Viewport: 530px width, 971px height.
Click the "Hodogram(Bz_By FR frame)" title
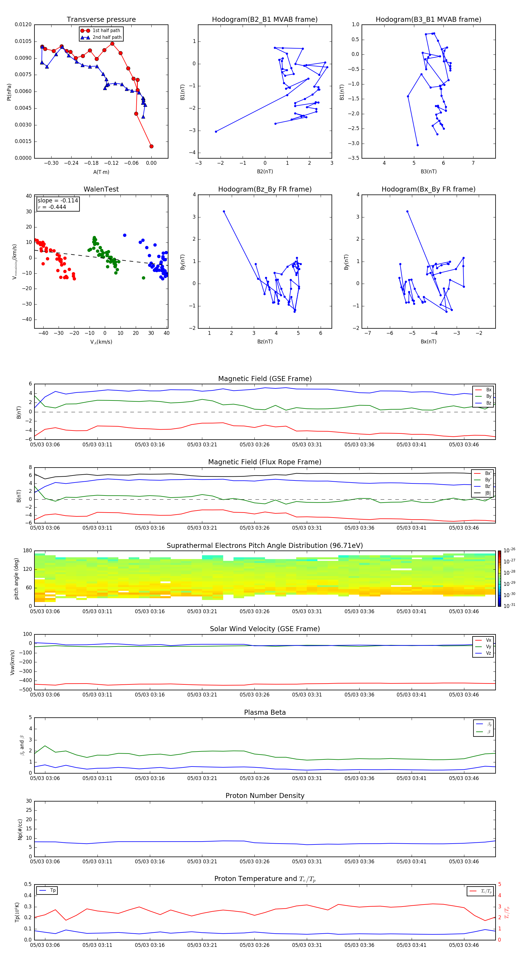pyautogui.click(x=265, y=189)
